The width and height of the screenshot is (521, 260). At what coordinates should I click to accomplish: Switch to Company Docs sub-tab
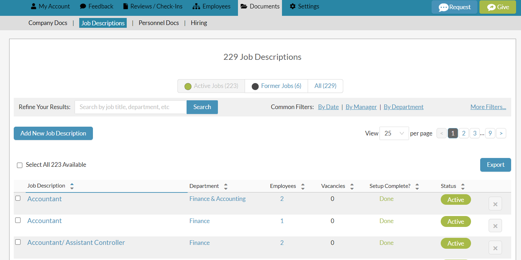coord(48,23)
